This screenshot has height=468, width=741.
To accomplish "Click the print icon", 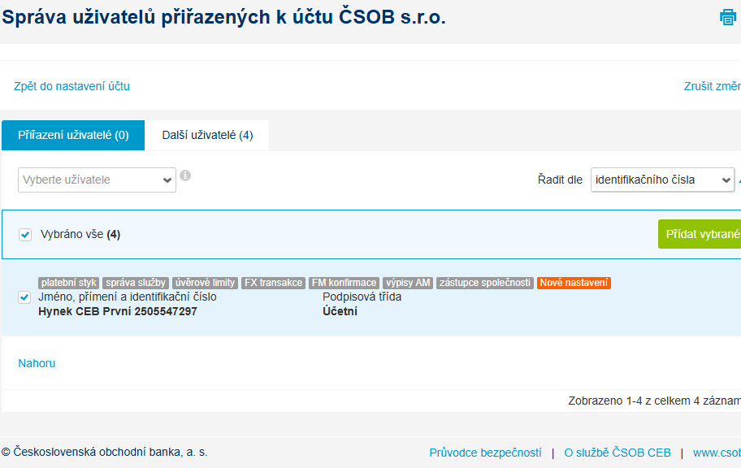I will pyautogui.click(x=728, y=17).
